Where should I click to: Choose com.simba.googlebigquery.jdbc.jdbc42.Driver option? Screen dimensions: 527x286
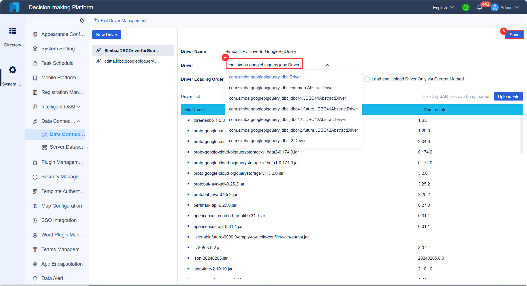[x=294, y=141]
